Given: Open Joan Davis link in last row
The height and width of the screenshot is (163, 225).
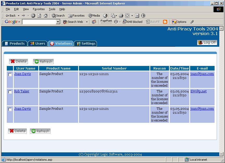Looking at the screenshot, I should pos(23,109).
